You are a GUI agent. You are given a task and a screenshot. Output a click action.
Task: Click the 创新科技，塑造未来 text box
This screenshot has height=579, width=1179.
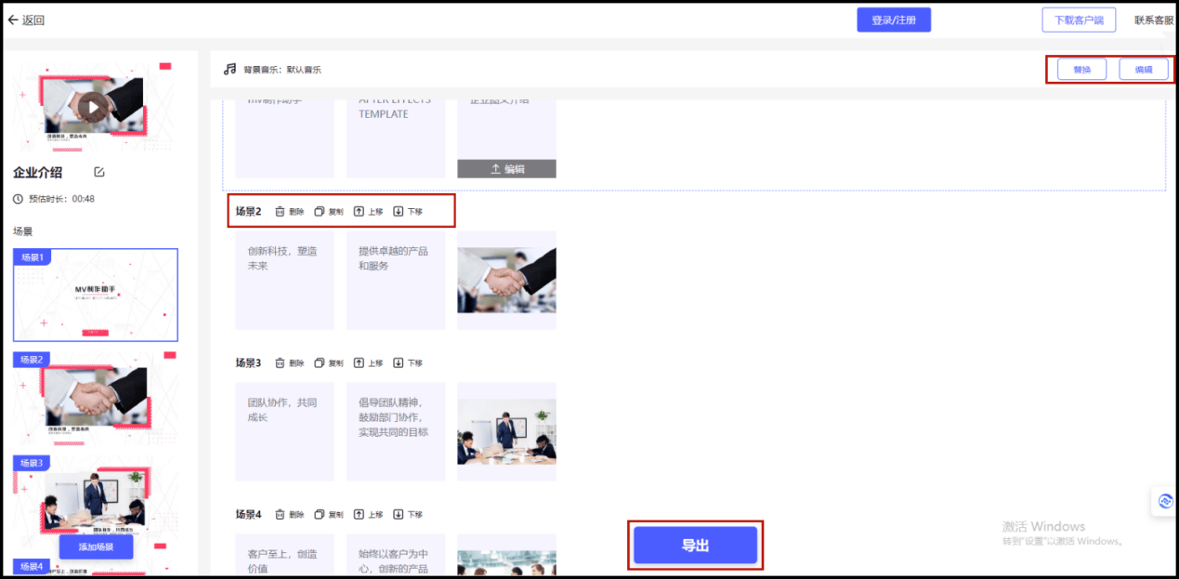pyautogui.click(x=284, y=280)
